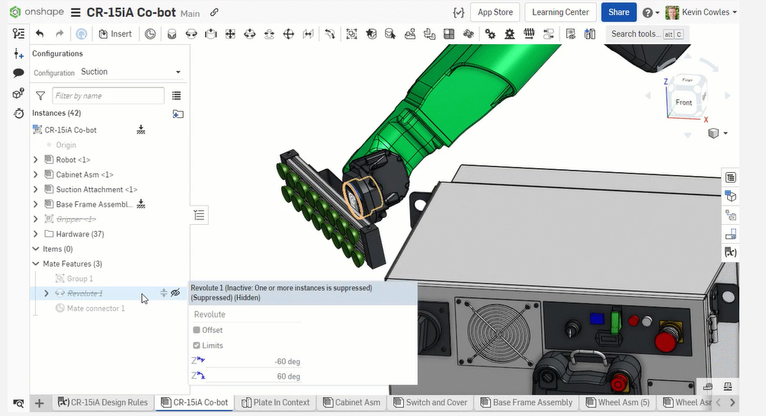The height and width of the screenshot is (416, 766).
Task: Collapse the Items (0) section
Action: tap(36, 249)
